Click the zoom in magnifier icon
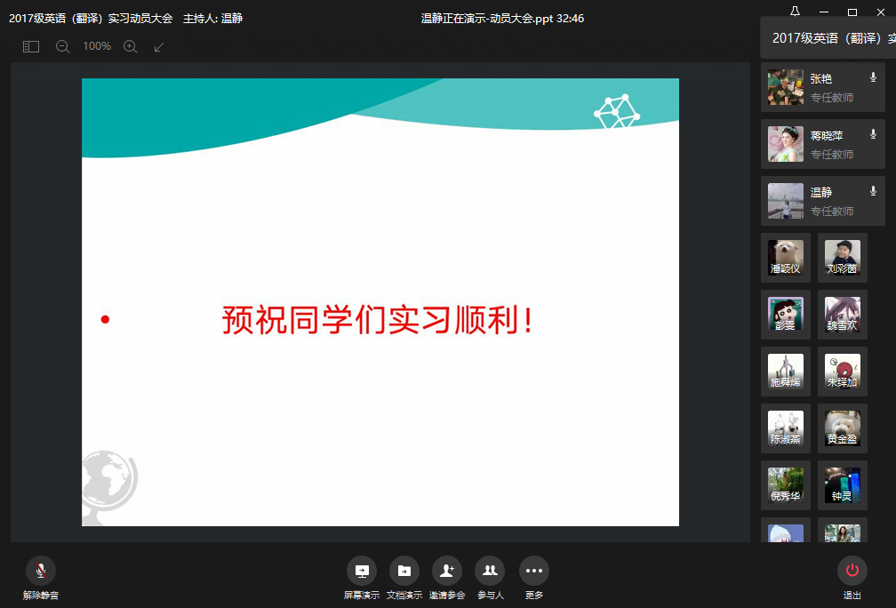896x608 pixels. tap(131, 46)
